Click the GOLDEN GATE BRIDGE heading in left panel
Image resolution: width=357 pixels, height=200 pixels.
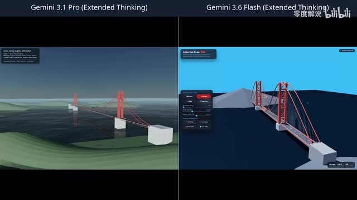coord(17,51)
